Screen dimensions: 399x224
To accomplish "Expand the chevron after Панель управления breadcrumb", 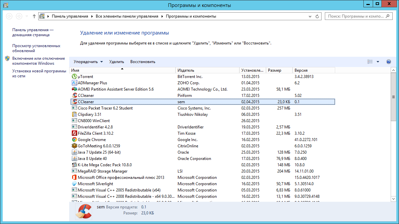I will [x=91, y=16].
